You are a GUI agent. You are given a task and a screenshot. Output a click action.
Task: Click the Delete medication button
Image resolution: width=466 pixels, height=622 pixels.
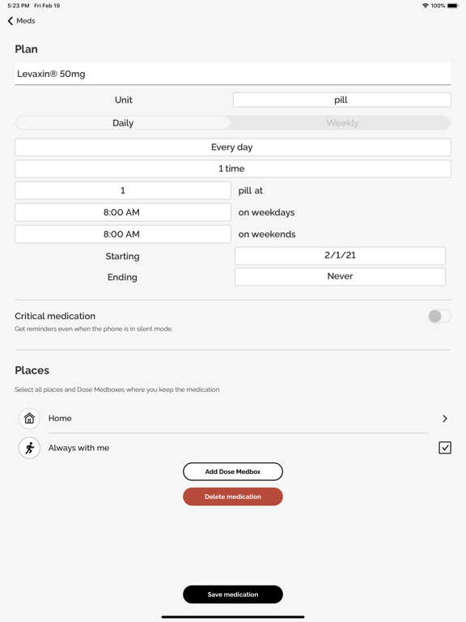coord(233,496)
